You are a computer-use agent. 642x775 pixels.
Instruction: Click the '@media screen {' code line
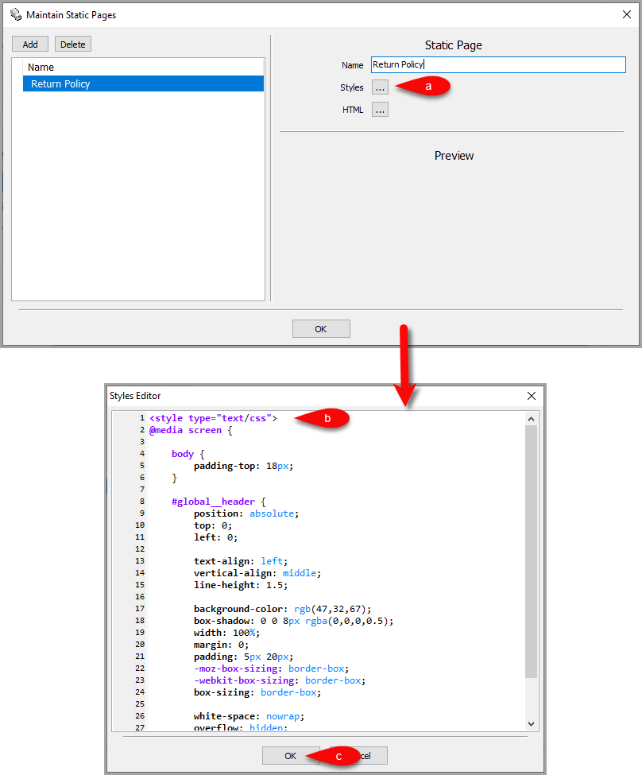(191, 430)
